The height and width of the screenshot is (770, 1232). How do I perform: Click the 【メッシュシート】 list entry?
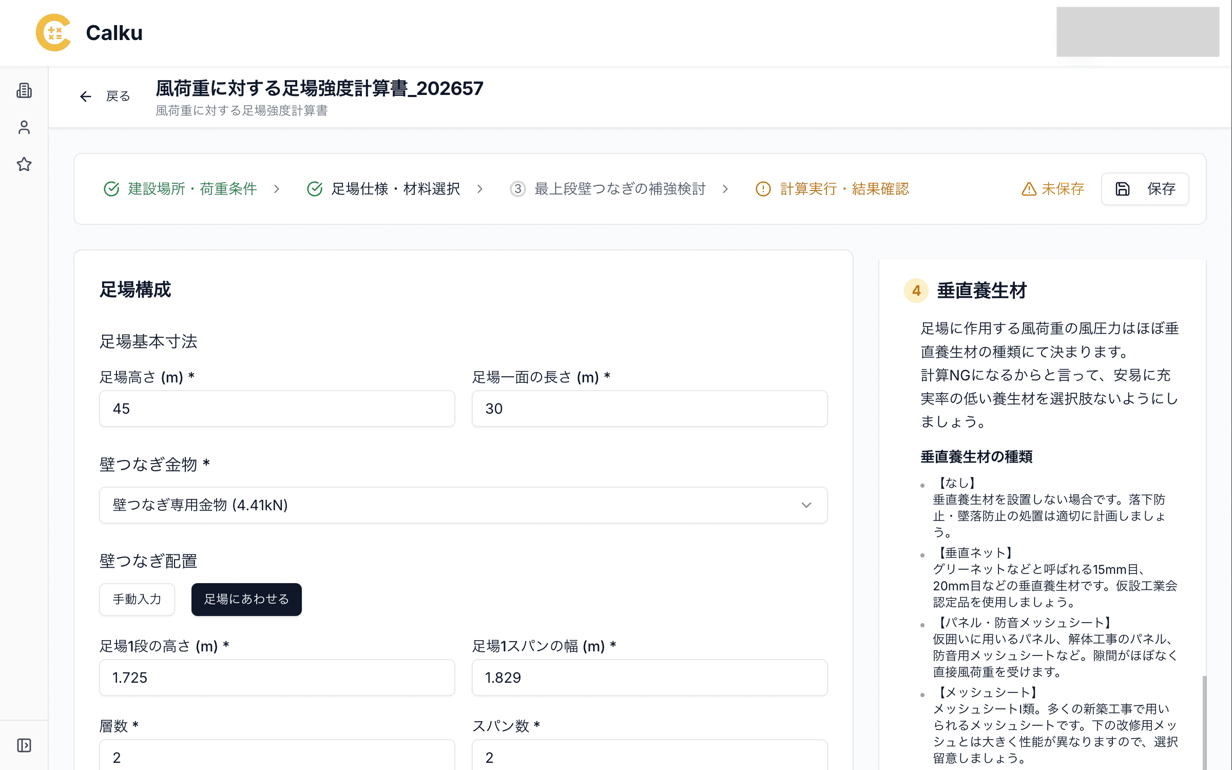[987, 692]
